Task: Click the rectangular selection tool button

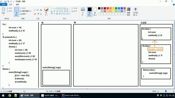Action: [x=17, y=10]
